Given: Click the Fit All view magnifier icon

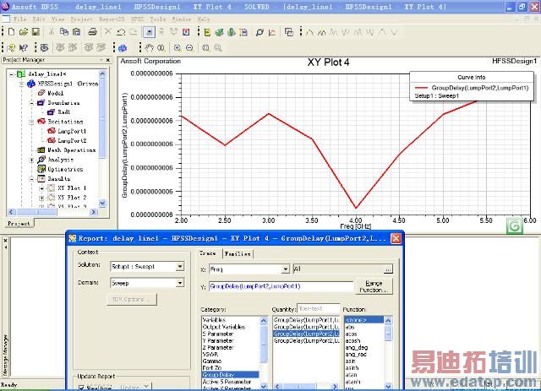Looking at the screenshot, I should coord(205,48).
